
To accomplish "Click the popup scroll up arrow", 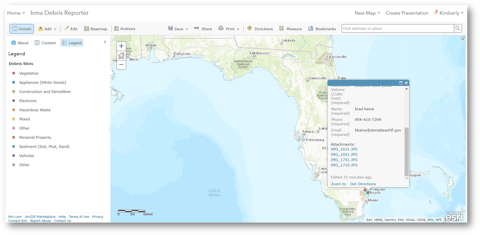I will [406, 89].
